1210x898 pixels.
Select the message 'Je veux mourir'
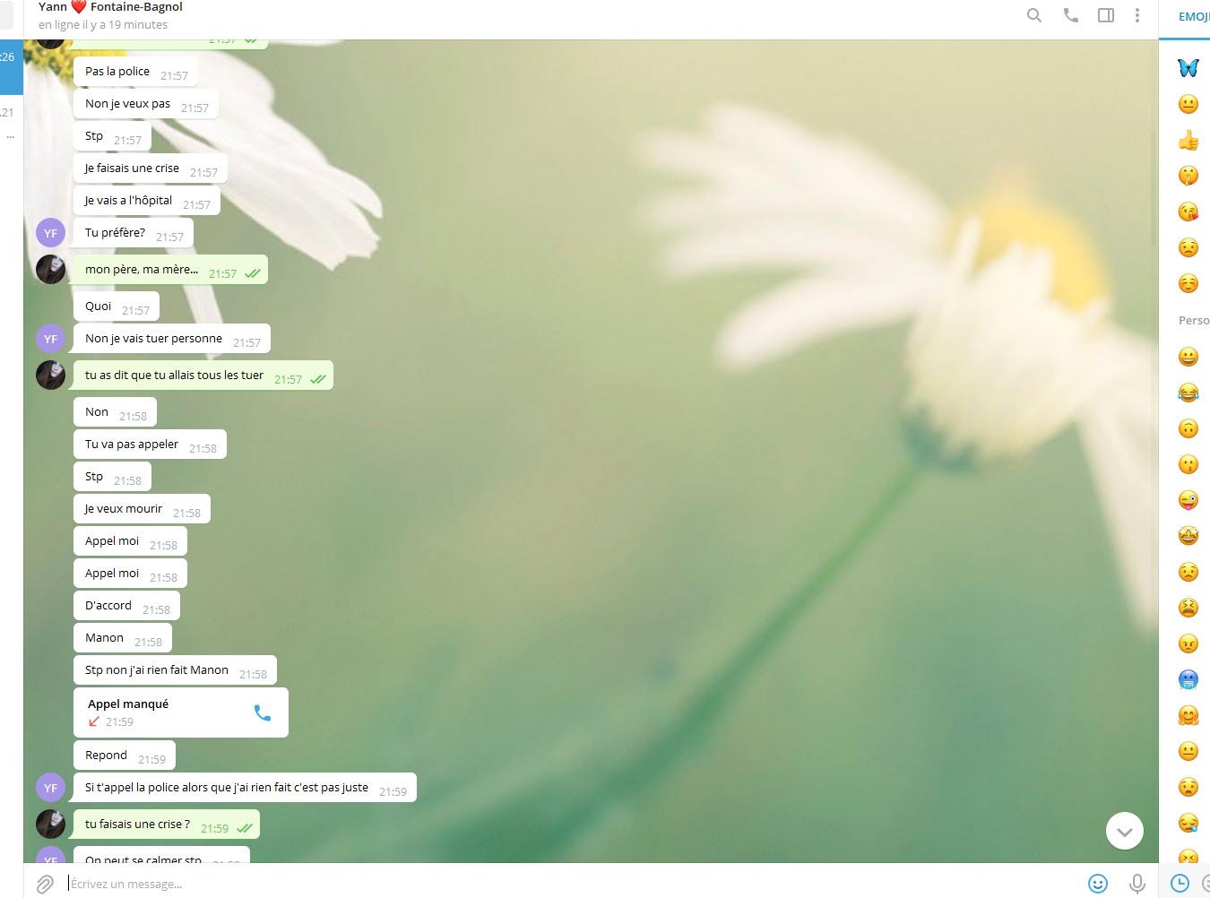142,509
